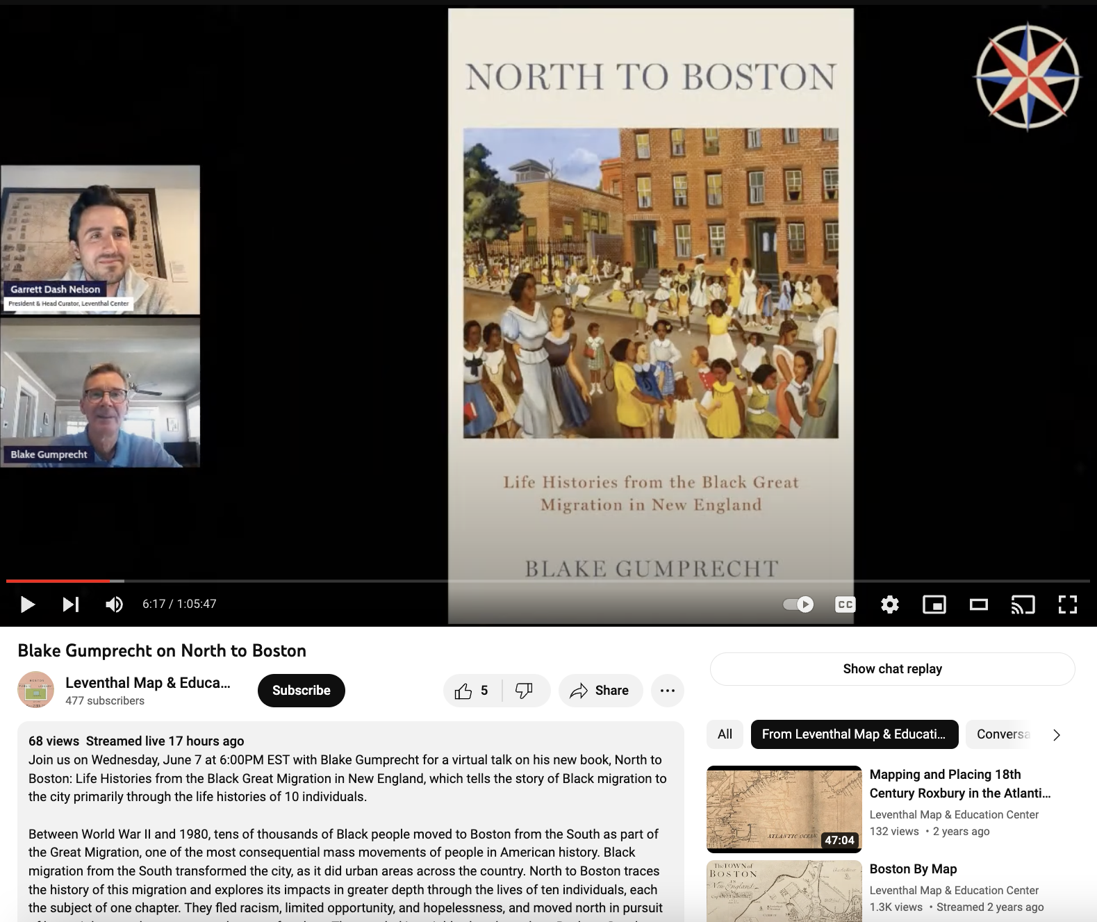Like this video
The image size is (1097, 922).
point(472,691)
